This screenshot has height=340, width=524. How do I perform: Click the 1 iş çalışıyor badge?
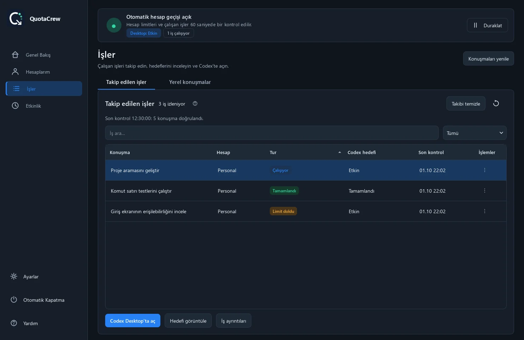coord(178,33)
